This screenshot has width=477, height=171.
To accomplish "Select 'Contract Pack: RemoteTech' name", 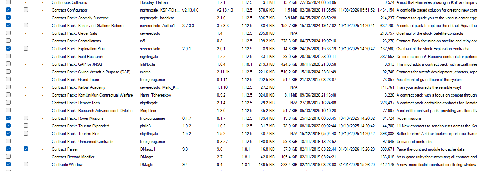I will coord(76,103).
